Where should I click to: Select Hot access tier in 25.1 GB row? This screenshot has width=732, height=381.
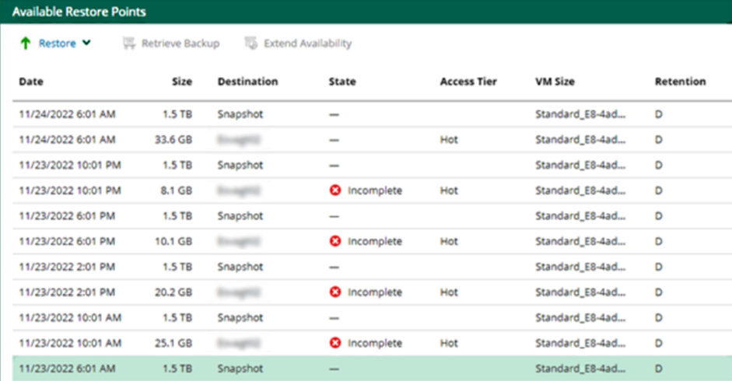click(449, 343)
